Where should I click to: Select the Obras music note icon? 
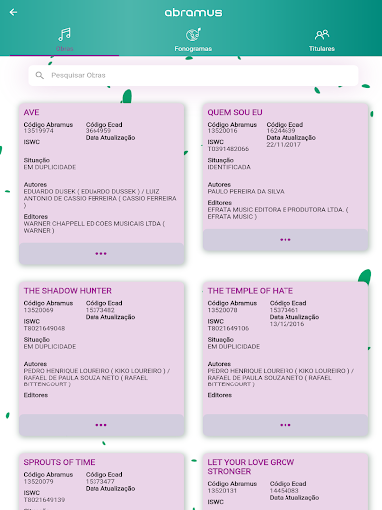pos(65,34)
